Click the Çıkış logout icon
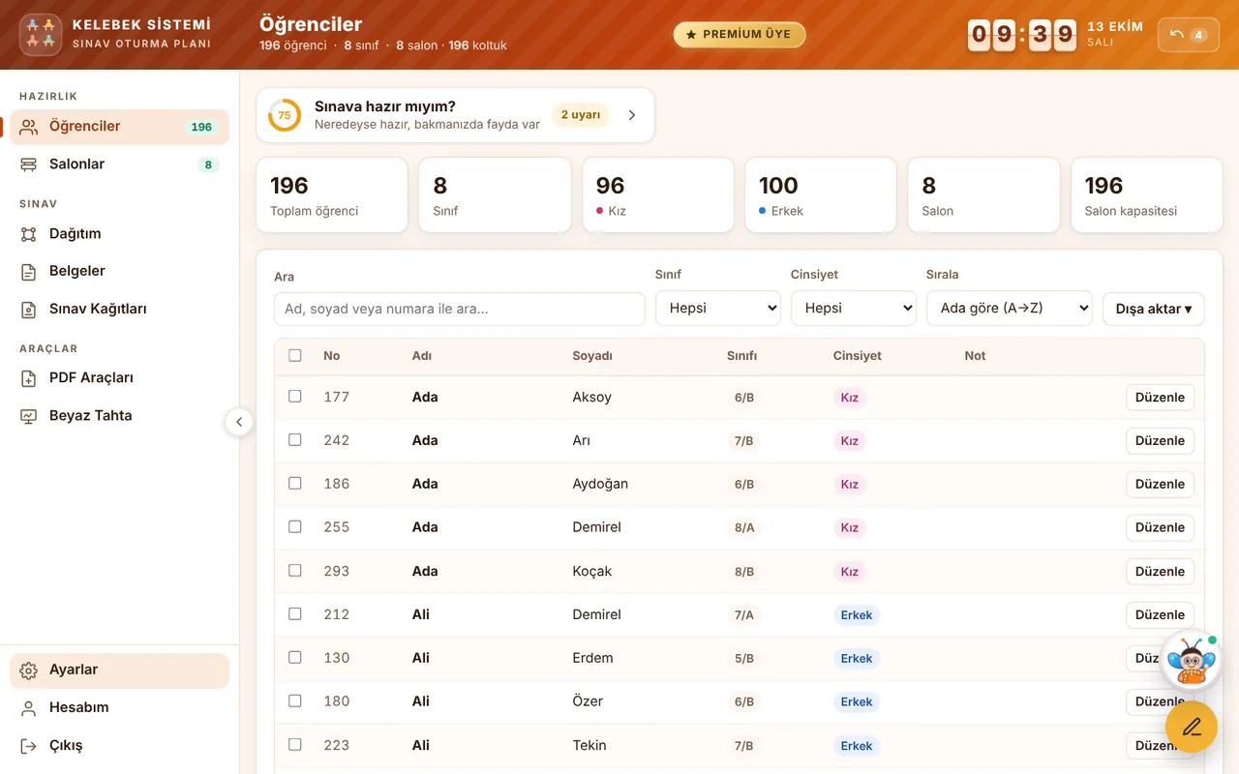The image size is (1239, 774). [x=29, y=746]
